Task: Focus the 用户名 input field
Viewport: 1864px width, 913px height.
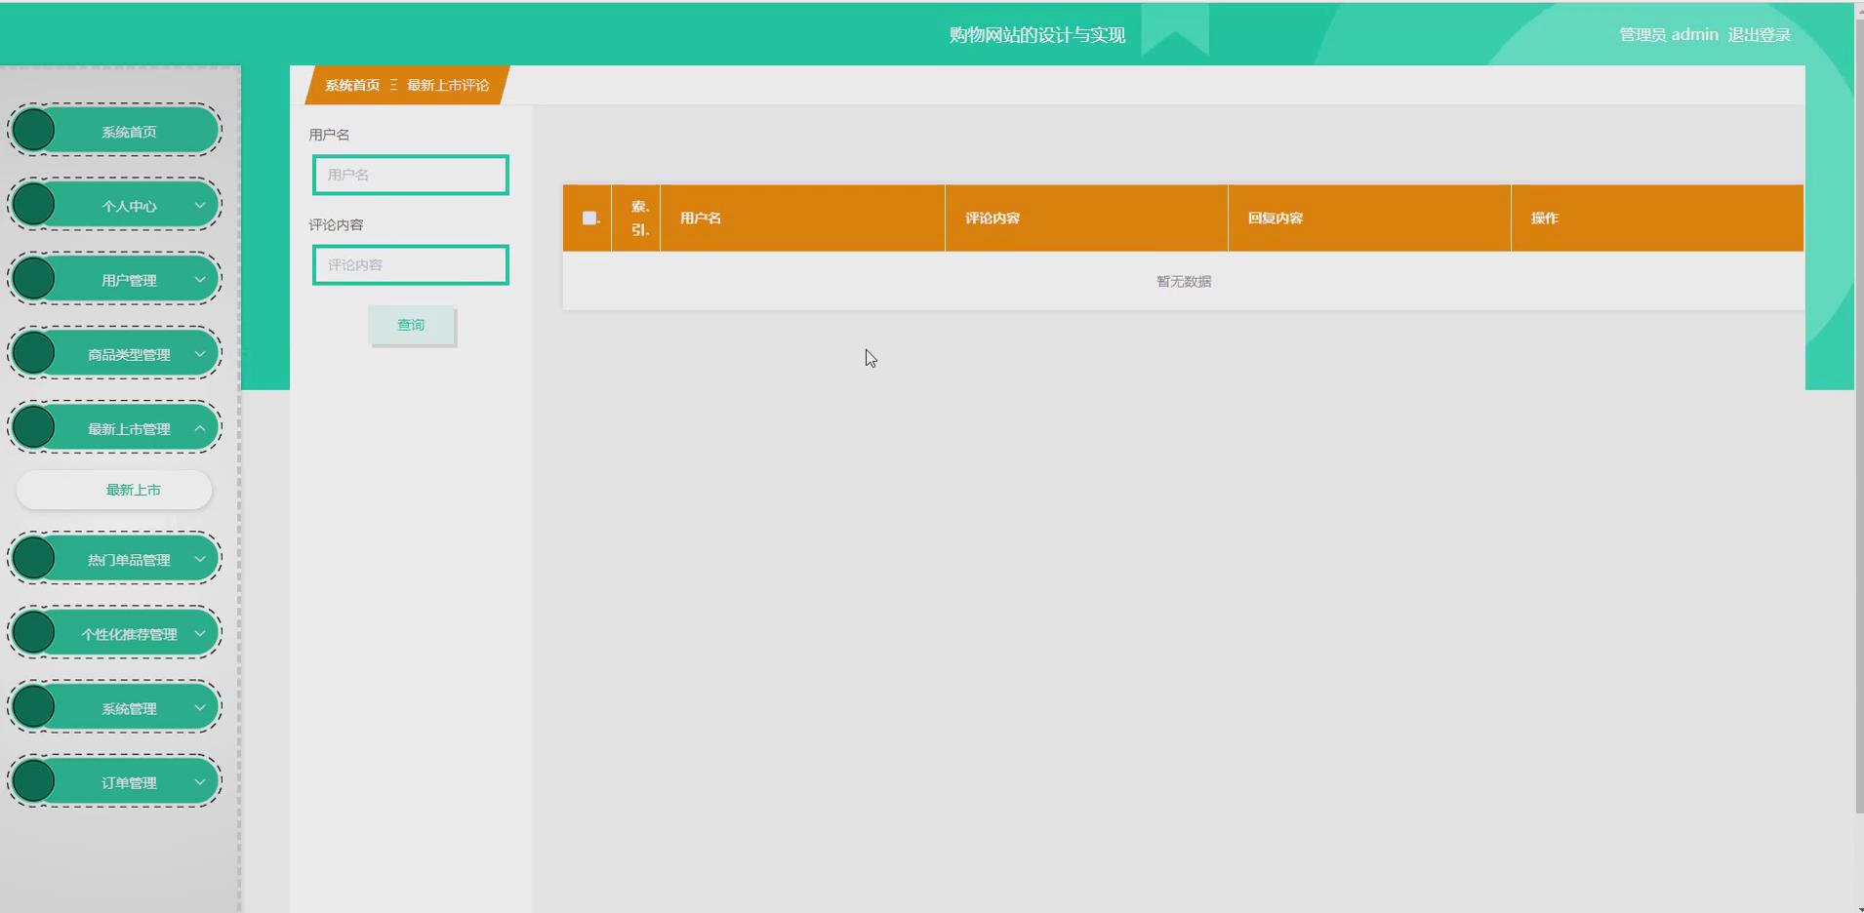Action: coord(411,175)
